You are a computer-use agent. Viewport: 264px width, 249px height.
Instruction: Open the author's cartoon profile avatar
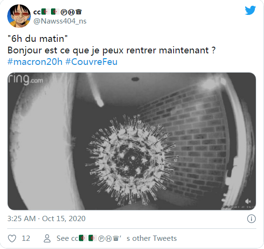19,16
